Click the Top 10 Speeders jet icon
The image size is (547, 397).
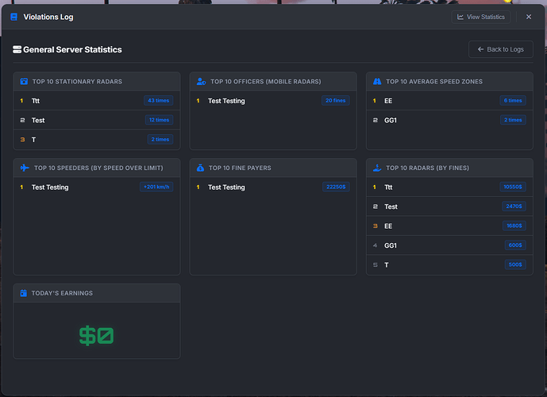point(25,168)
